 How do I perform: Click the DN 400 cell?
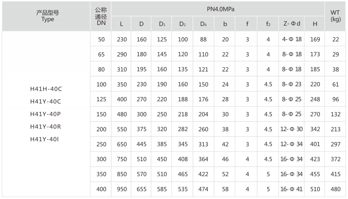click(101, 189)
